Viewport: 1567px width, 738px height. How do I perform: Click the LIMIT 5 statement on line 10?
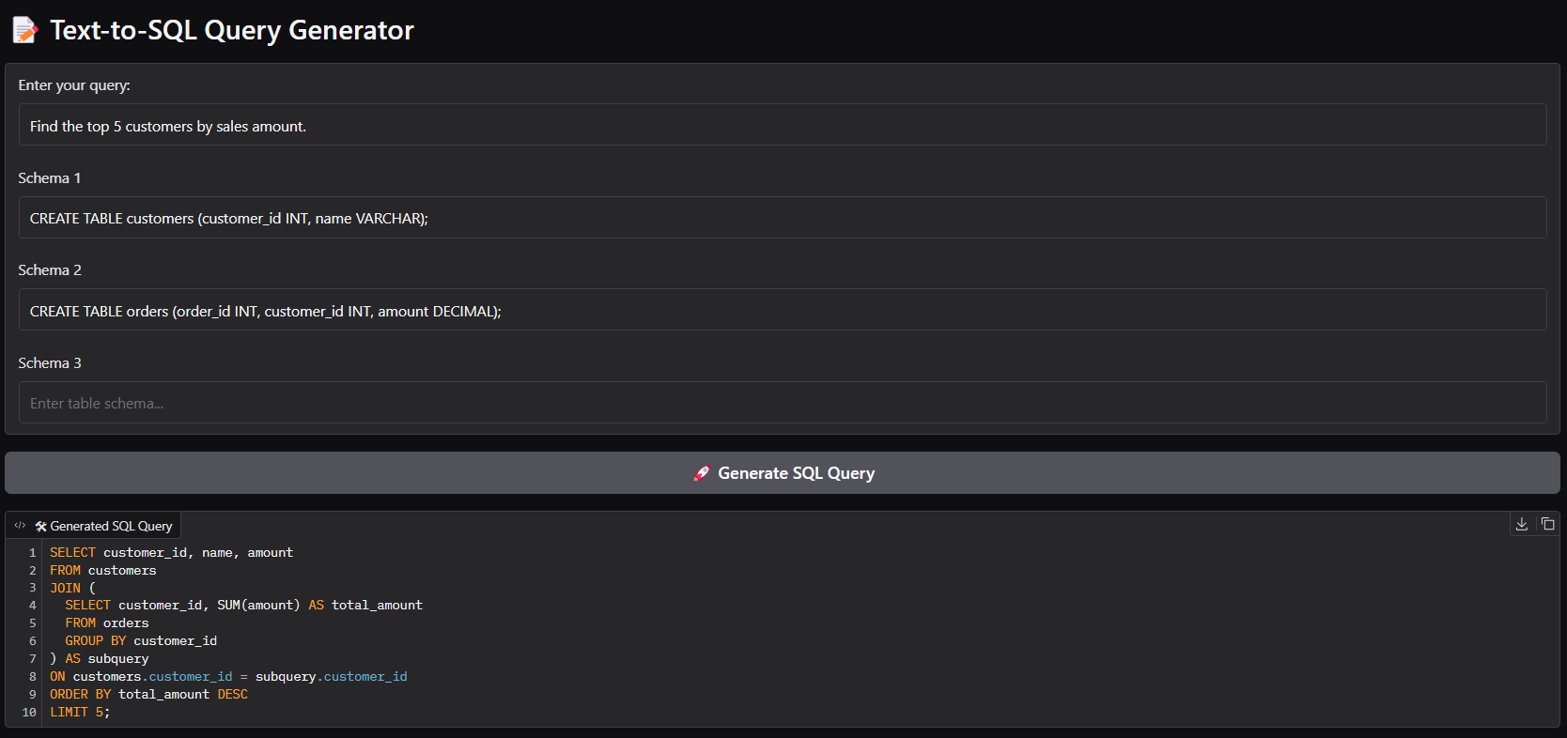pos(80,712)
